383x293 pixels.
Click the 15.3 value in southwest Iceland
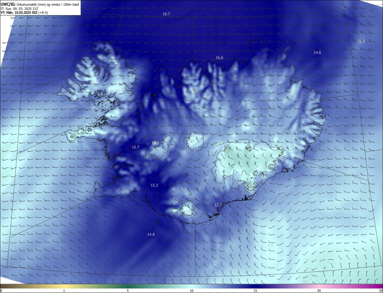click(154, 185)
